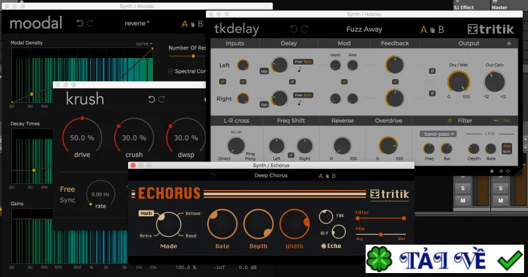Open the curve dropdown in Modal Density
Screen dimensions: 528x277
point(144,44)
